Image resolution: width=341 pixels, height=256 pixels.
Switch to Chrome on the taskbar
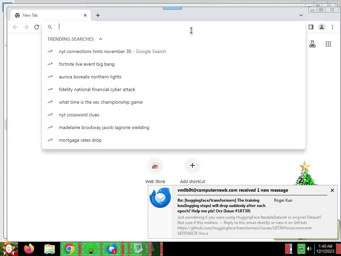click(x=69, y=249)
